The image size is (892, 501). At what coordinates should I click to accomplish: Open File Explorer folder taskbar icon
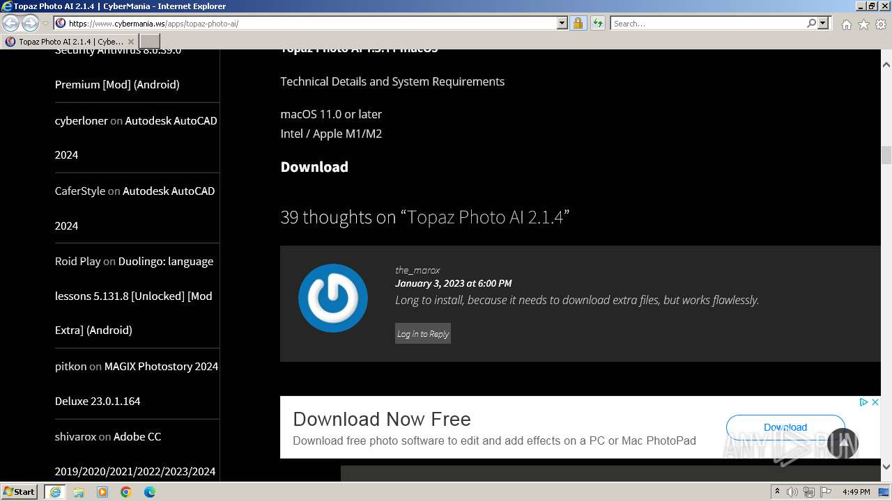[79, 492]
